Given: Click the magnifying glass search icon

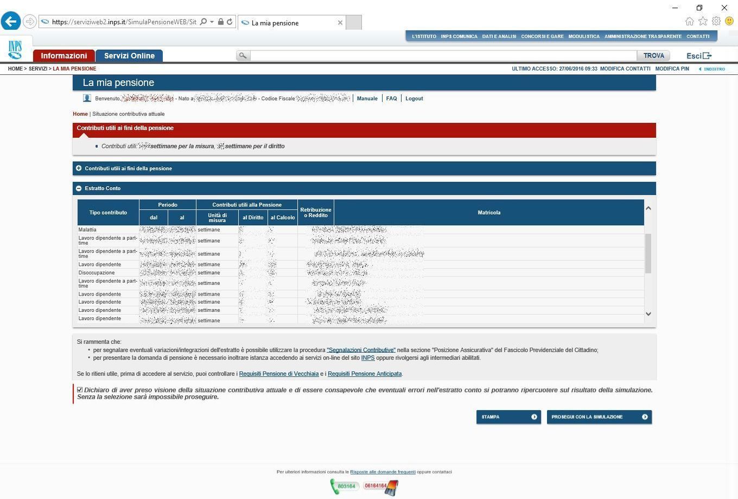Looking at the screenshot, I should 243,56.
